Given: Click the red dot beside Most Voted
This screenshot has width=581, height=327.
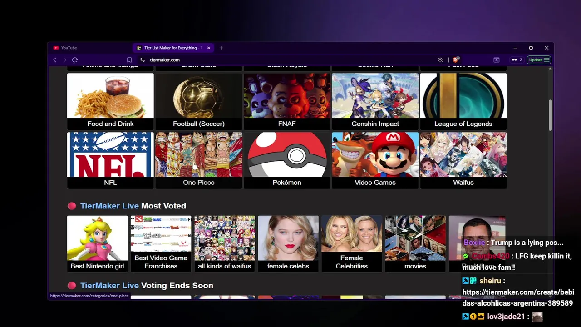Looking at the screenshot, I should [x=72, y=206].
